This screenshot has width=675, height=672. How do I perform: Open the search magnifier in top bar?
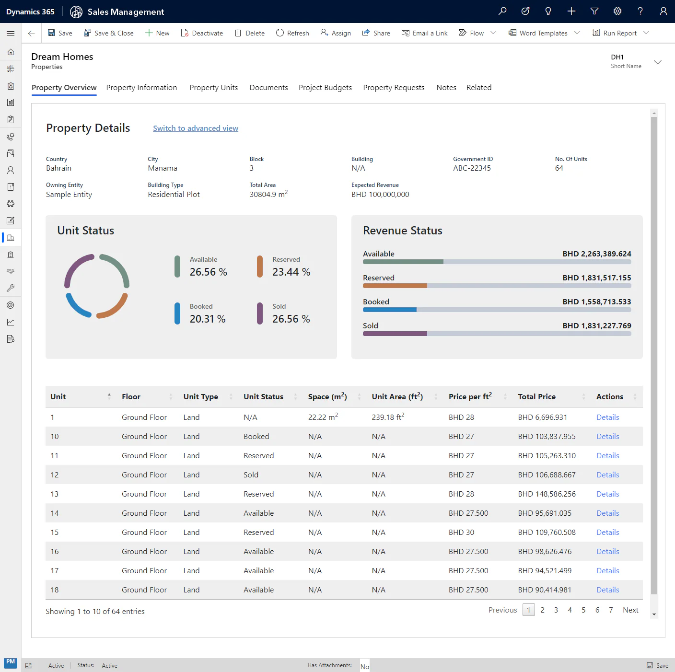tap(502, 11)
